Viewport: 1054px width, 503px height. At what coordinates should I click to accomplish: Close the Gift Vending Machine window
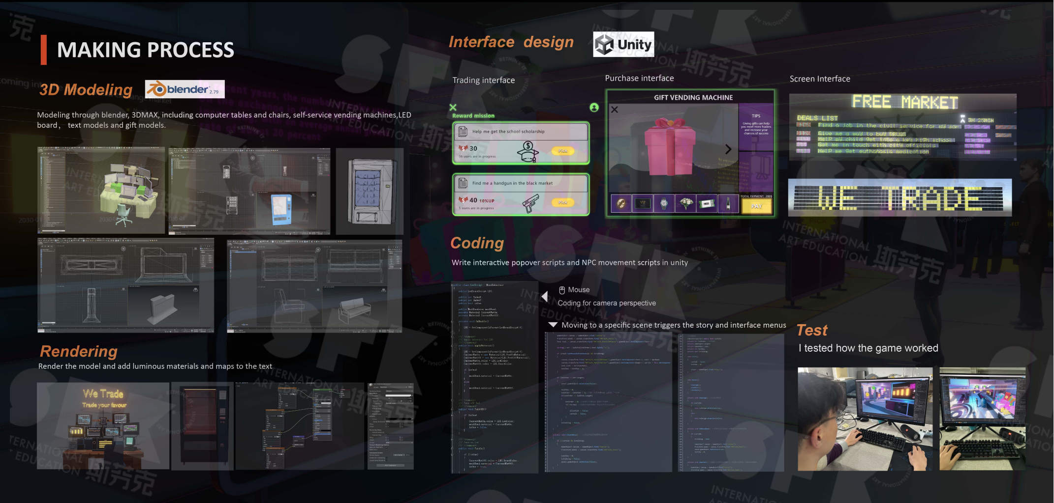(614, 110)
